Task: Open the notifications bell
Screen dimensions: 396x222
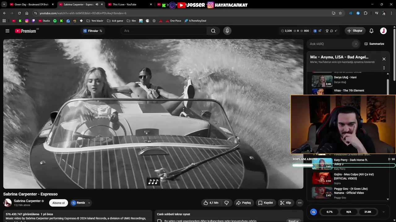Action: tap(372, 31)
